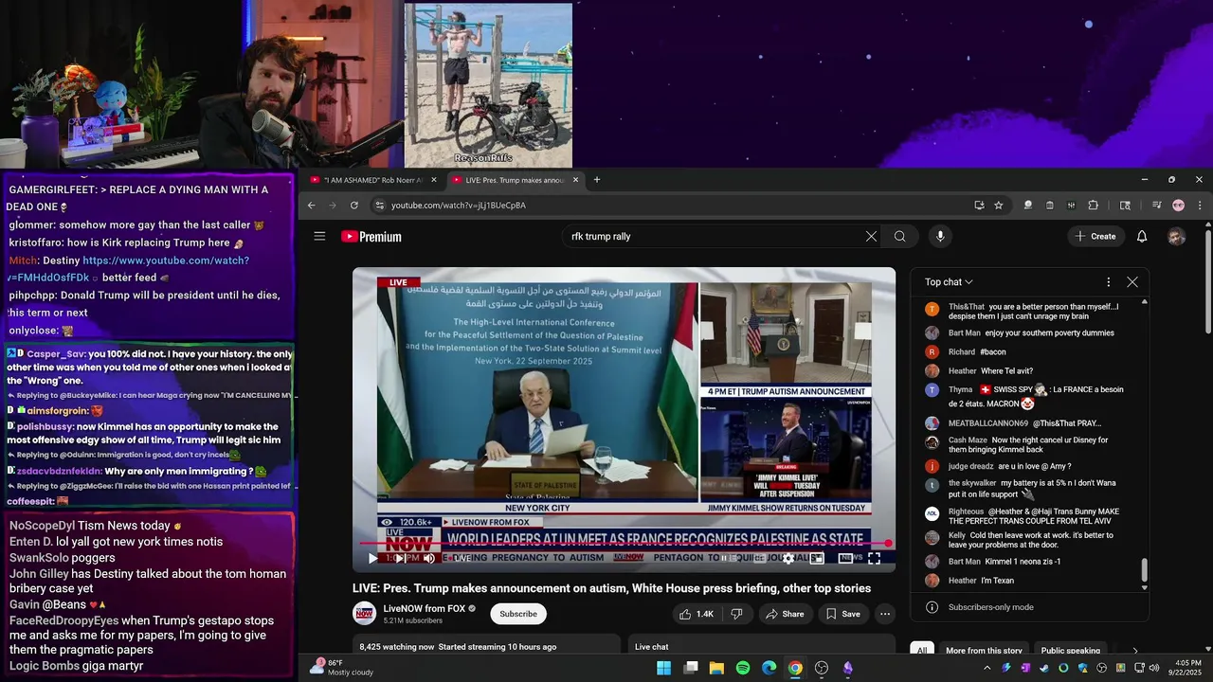Skip to next video in player
The image size is (1213, 682).
(x=401, y=558)
